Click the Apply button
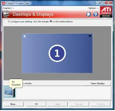Viewport: 115px width, 111px height. point(58,104)
